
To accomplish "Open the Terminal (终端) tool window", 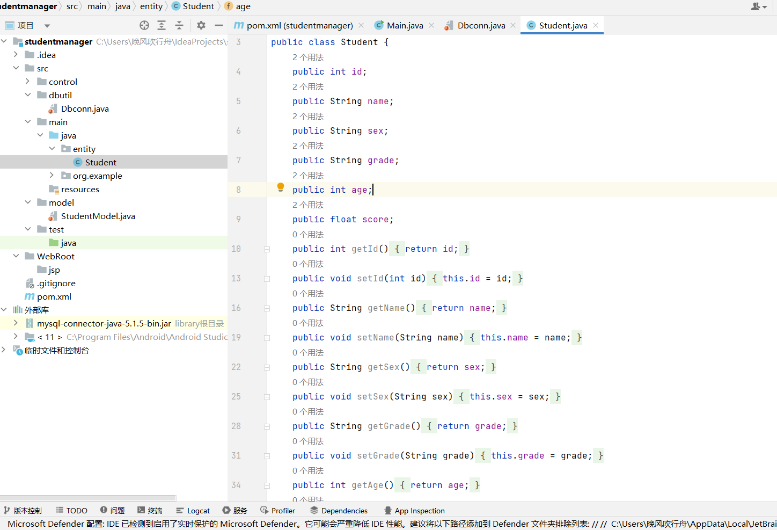I will (x=150, y=510).
